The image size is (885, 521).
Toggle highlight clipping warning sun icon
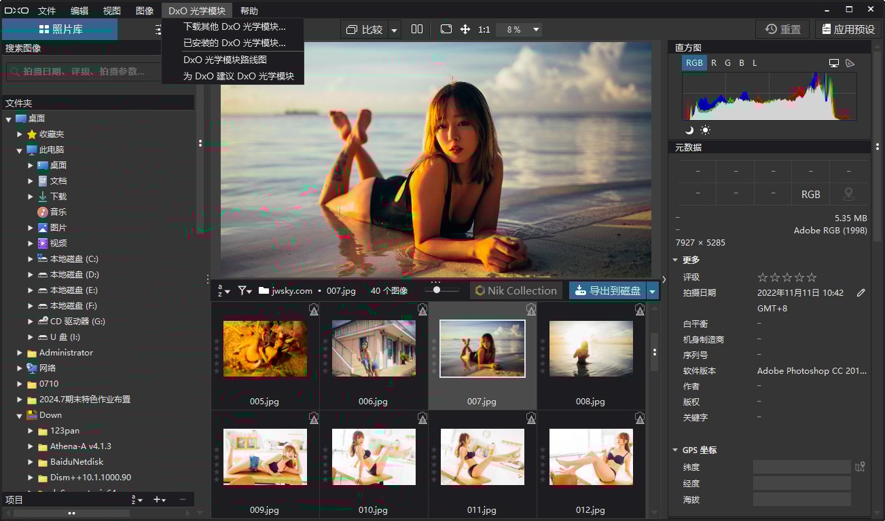coord(704,129)
